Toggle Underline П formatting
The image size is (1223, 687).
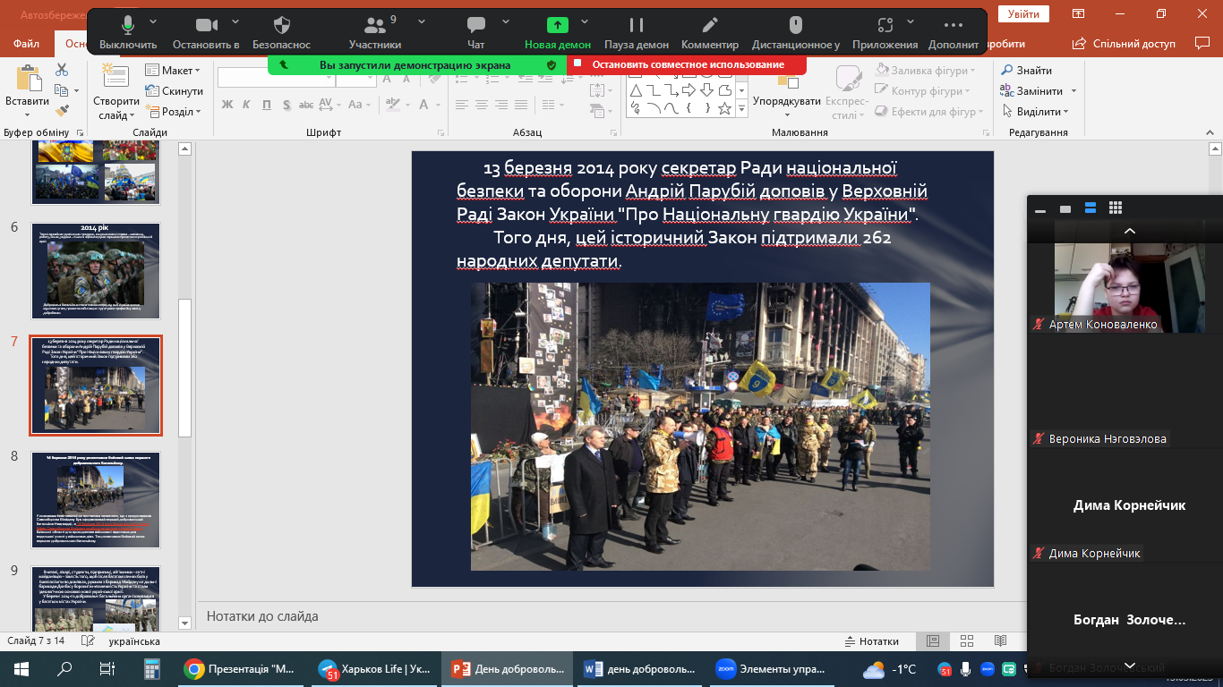[x=267, y=105]
